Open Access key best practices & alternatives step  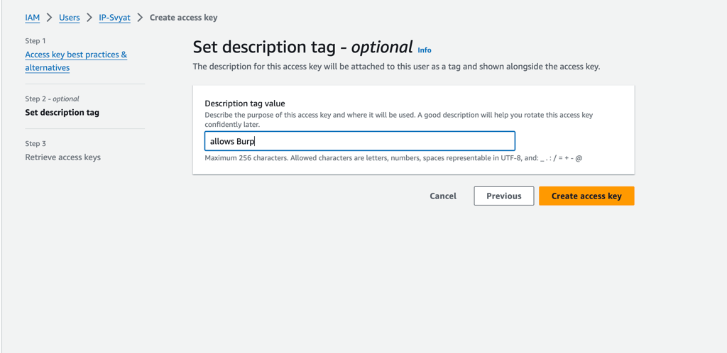[x=76, y=61]
